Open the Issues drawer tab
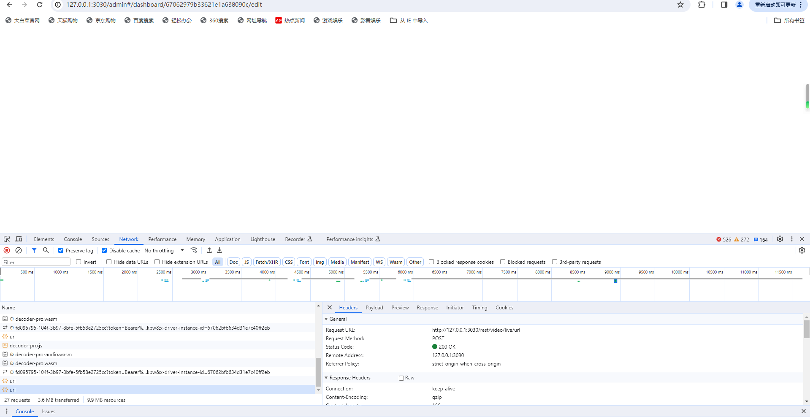 pos(49,411)
